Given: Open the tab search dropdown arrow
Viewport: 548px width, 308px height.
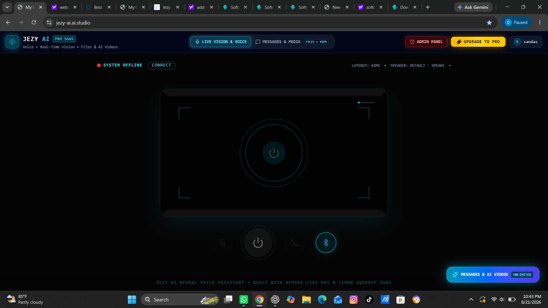Looking at the screenshot, I should coord(7,7).
